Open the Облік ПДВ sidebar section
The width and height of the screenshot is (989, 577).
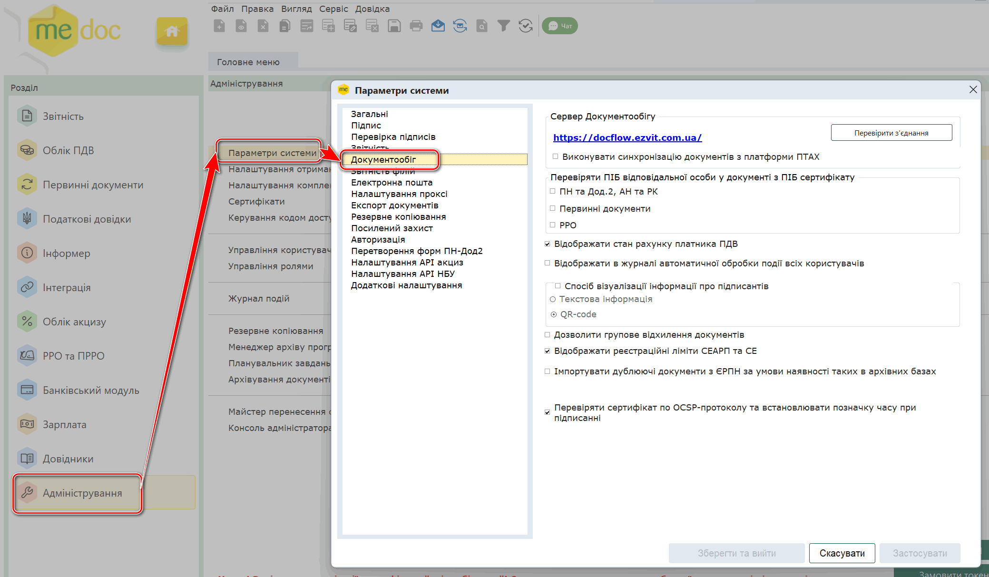click(x=69, y=150)
